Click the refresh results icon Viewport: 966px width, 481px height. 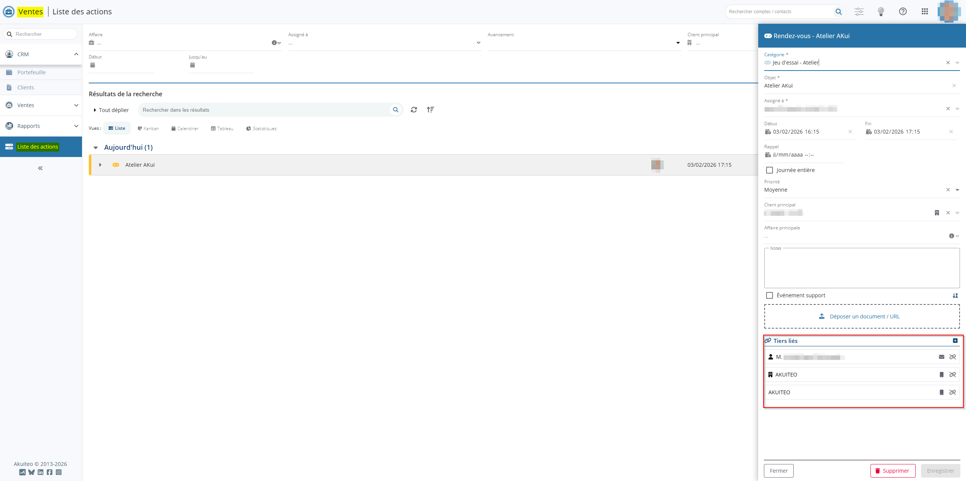[x=414, y=110]
